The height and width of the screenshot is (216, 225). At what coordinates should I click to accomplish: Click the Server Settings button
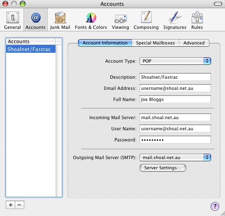point(163,168)
